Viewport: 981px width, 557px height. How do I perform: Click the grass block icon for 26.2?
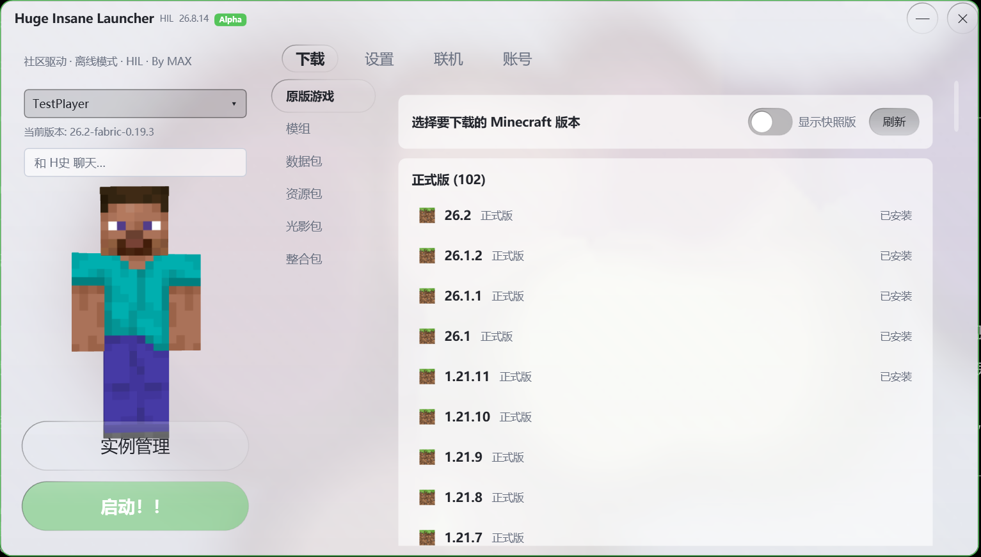point(427,216)
